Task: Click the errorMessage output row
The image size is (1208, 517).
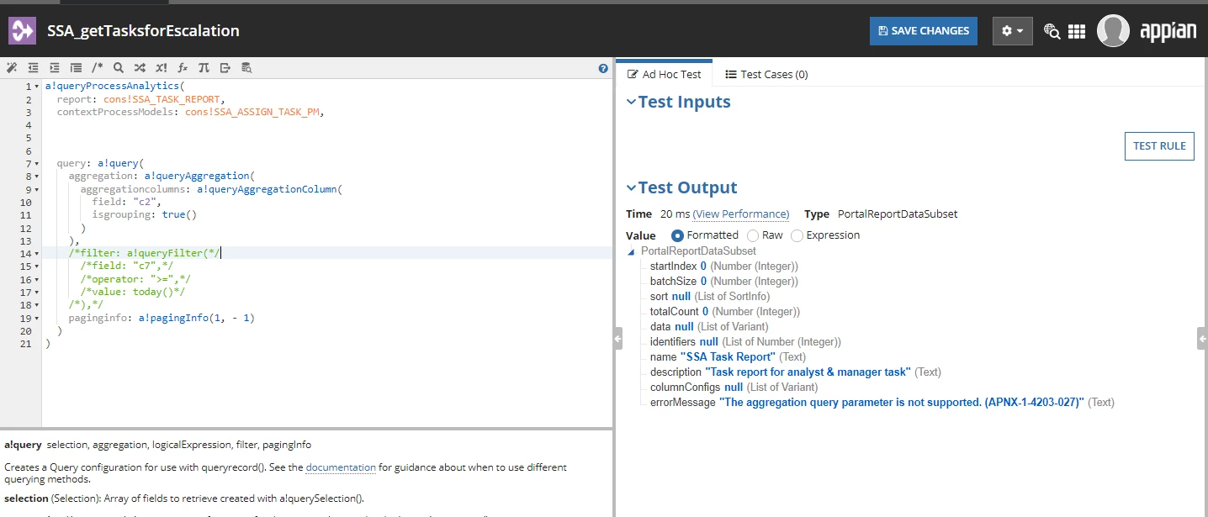Action: [882, 403]
